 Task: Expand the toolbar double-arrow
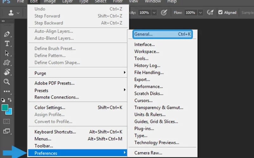point(3,21)
